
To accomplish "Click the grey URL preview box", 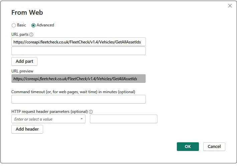I will 78,78.
